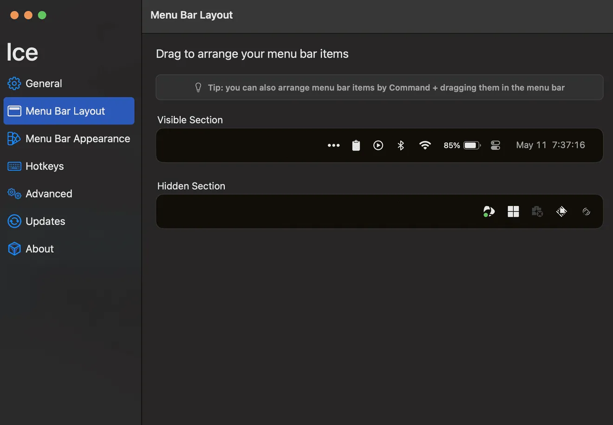
Task: Select Menu Bar Layout in the sidebar
Action: [x=69, y=111]
